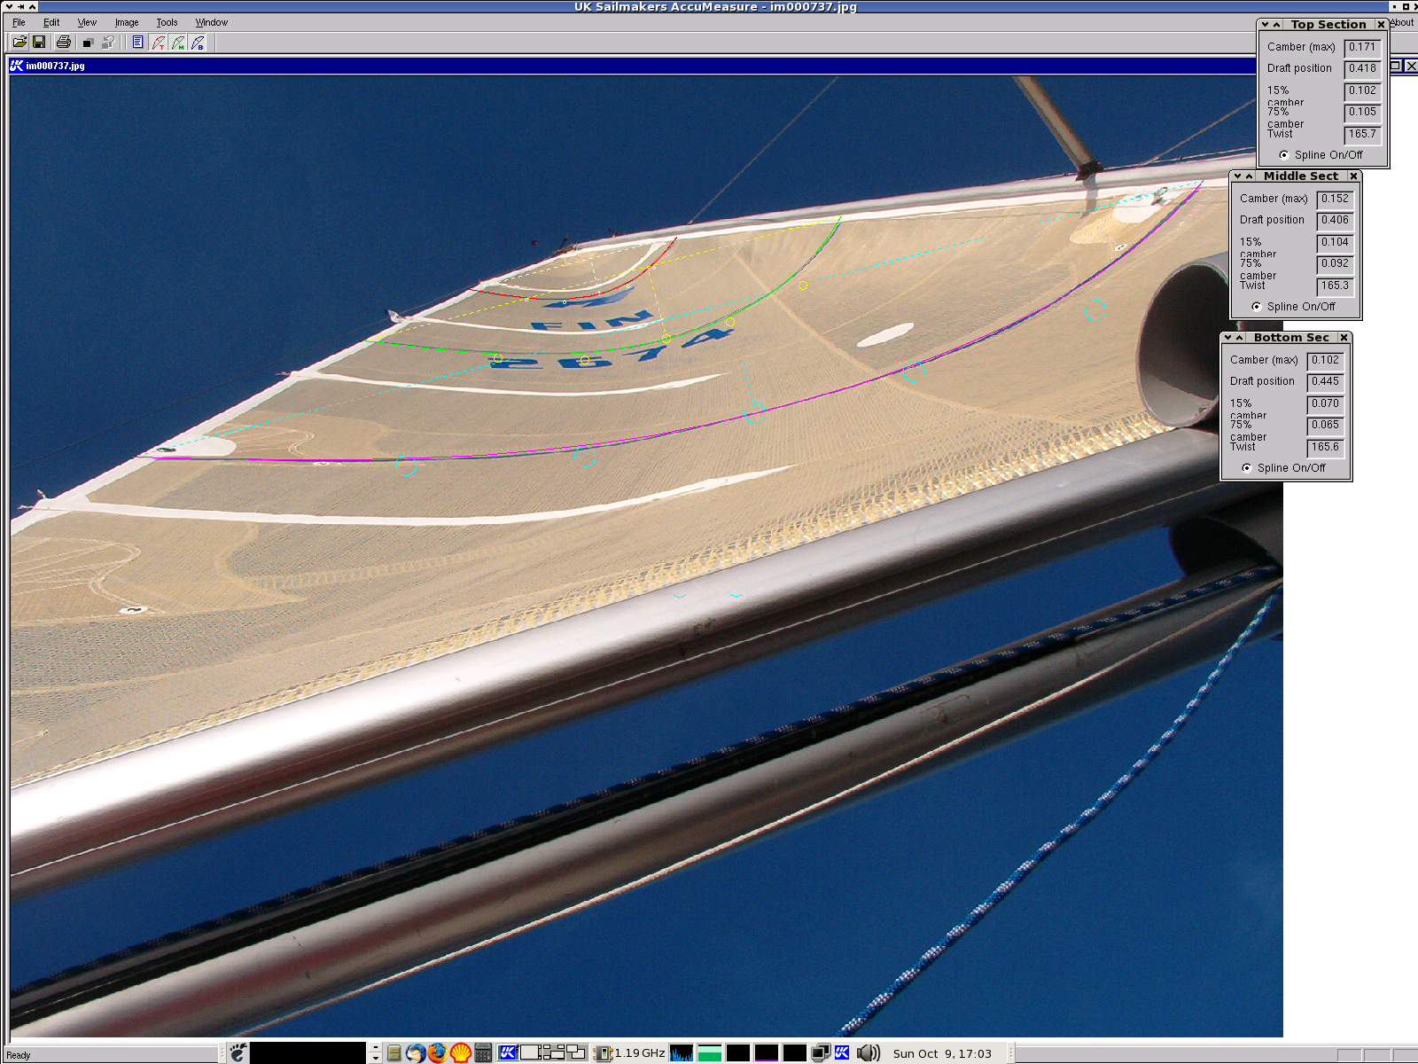Click Top Section 75% camber value 0.105
This screenshot has width=1418, height=1064.
point(1362,113)
